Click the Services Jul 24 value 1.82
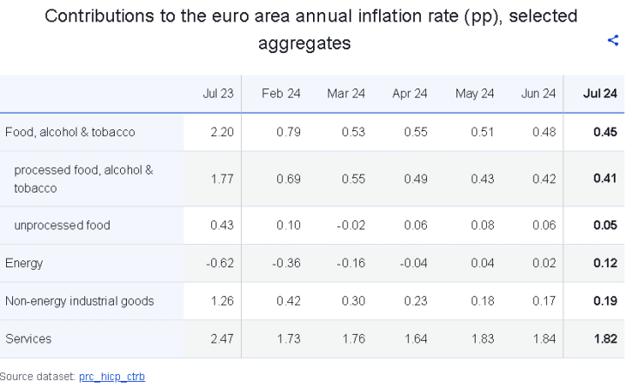Image resolution: width=626 pixels, height=387 pixels. (x=605, y=338)
